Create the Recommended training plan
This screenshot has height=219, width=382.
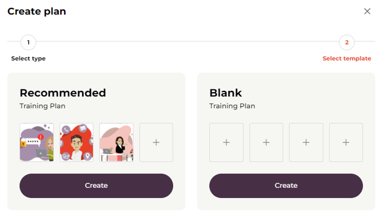96,186
